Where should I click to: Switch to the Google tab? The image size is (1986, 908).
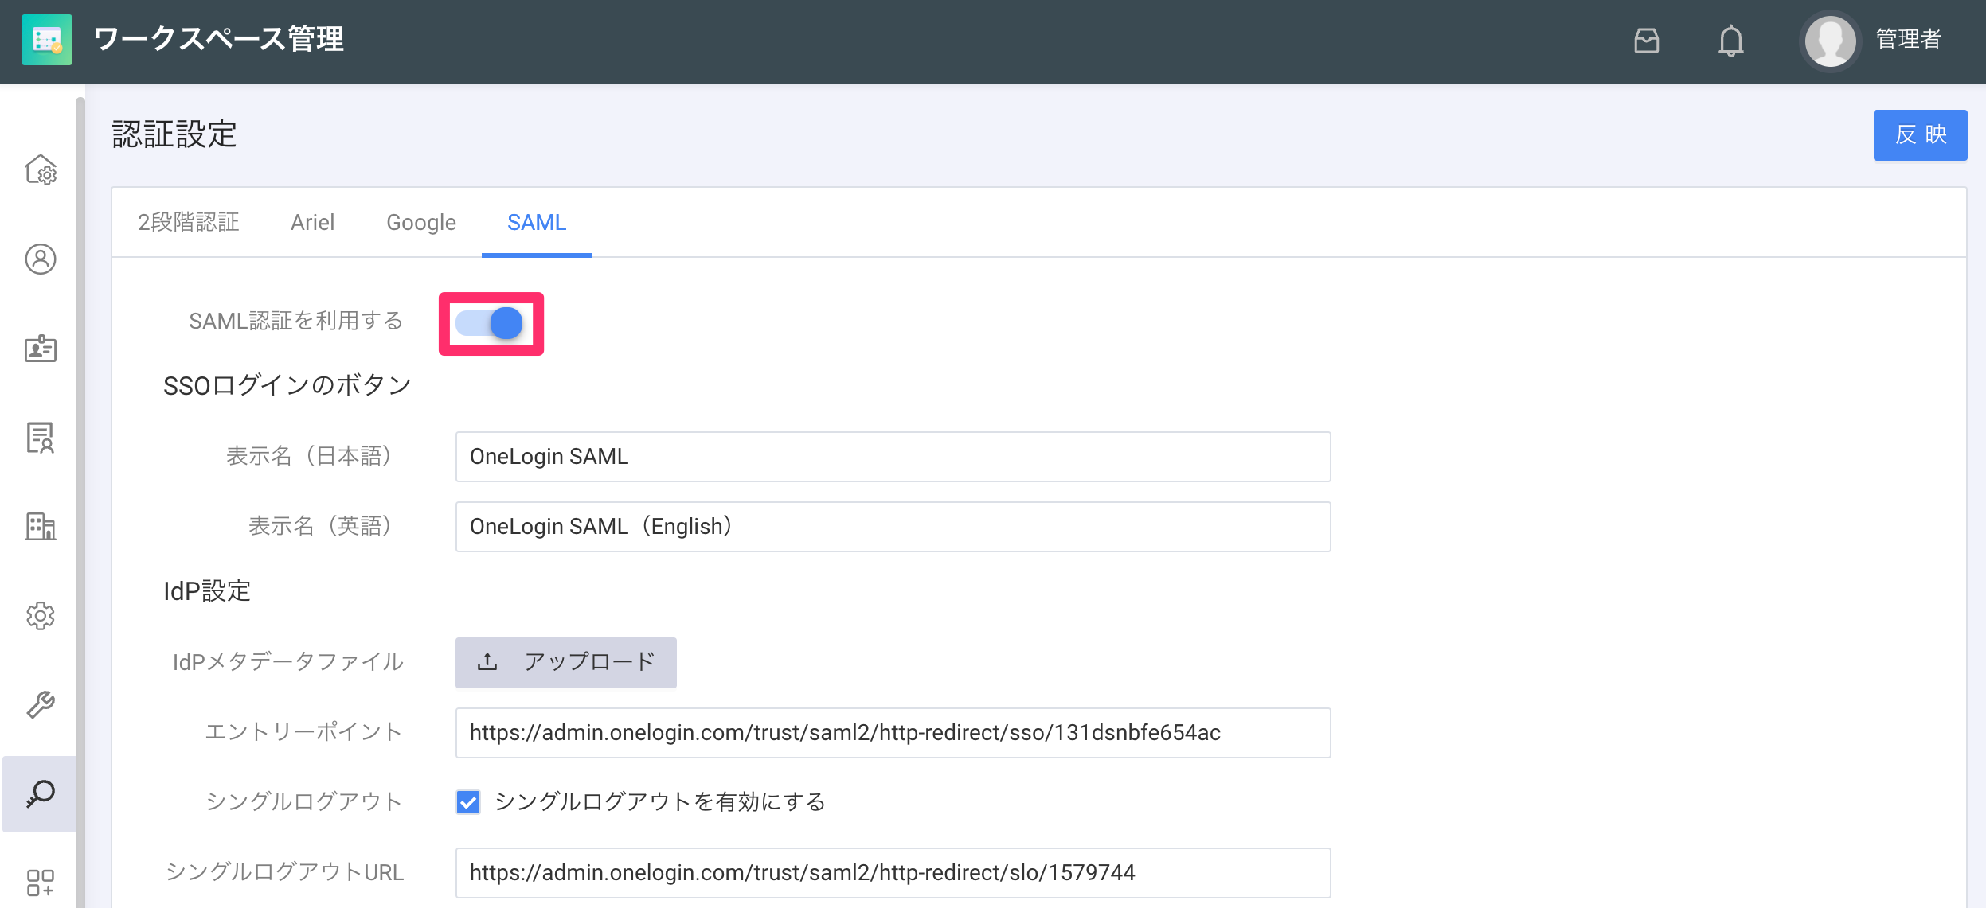pos(421,222)
